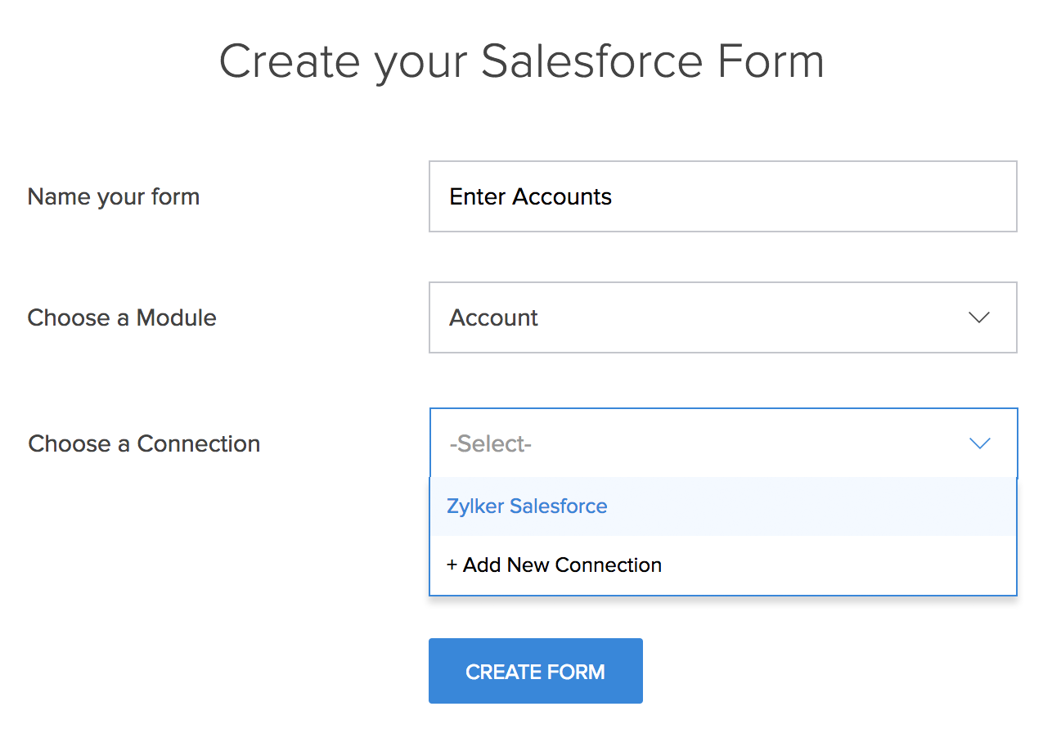Click the blue chevron in the Connection field
This screenshot has height=729, width=1052.
pyautogui.click(x=979, y=443)
